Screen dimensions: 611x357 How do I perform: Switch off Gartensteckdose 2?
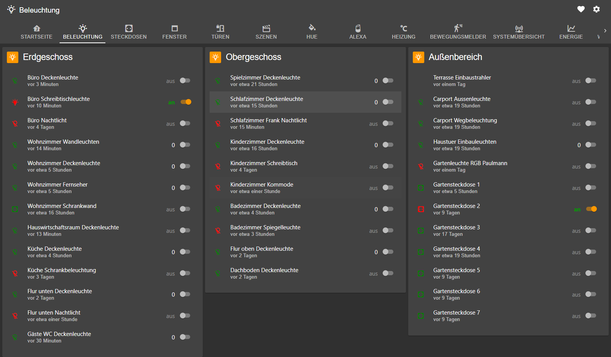click(x=592, y=209)
